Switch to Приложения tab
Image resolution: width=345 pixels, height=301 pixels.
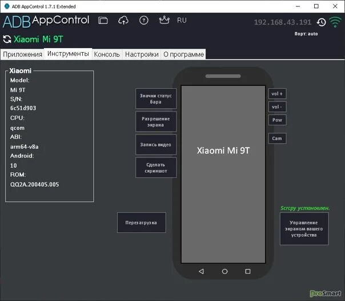(x=22, y=54)
